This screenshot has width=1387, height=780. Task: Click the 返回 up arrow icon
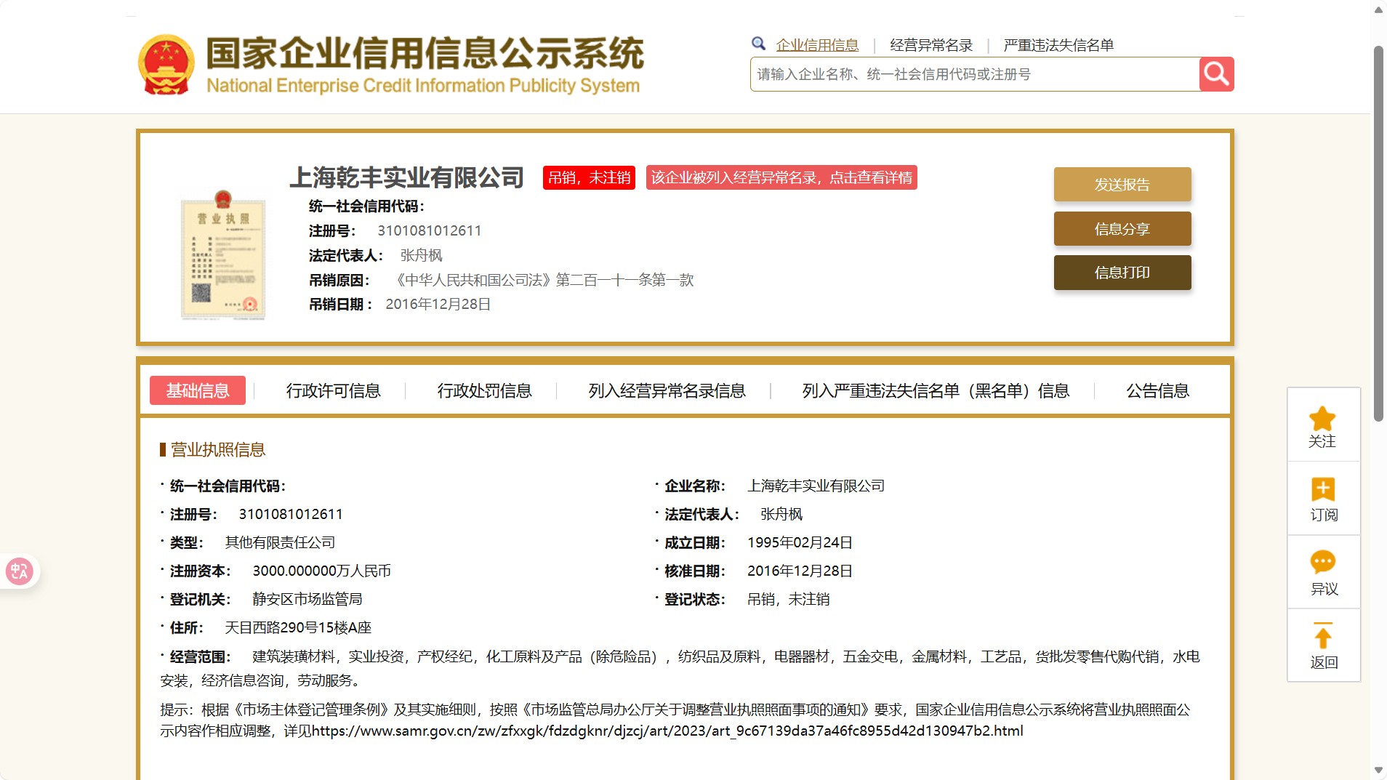tap(1322, 636)
